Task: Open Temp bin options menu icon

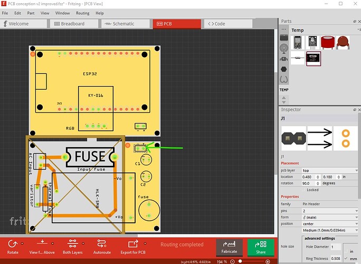Action: click(x=359, y=30)
